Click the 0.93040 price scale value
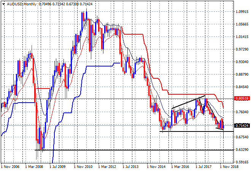This screenshot has width=251, height=171. [242, 62]
